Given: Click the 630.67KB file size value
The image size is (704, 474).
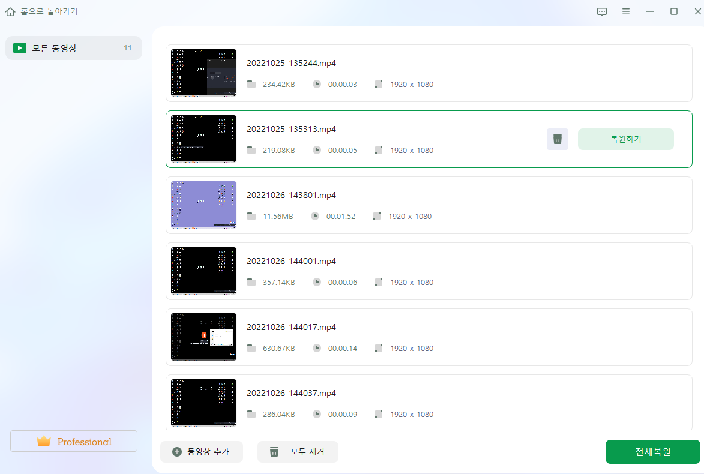Looking at the screenshot, I should 279,349.
